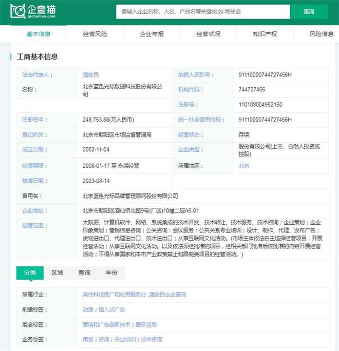339x351 pixels.
Task: Click the 企业地址 label link
Action: (x=33, y=210)
